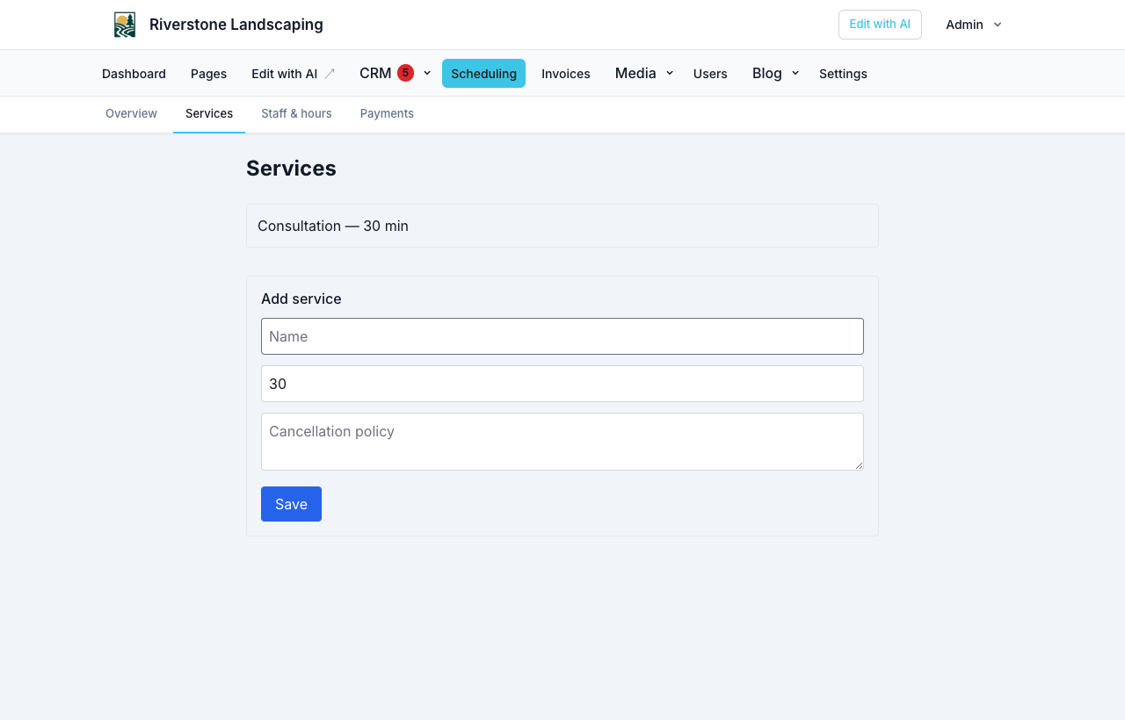Click the Riverstone Landscaping logo icon
The height and width of the screenshot is (720, 1125).
(x=125, y=25)
